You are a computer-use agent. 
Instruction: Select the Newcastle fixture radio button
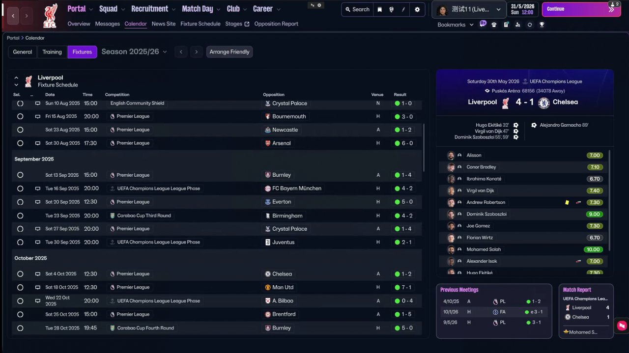click(x=20, y=130)
